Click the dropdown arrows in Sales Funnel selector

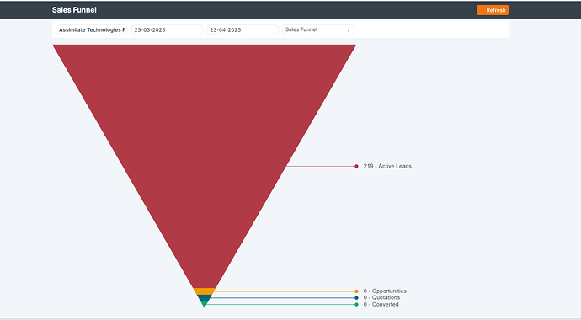pyautogui.click(x=349, y=30)
